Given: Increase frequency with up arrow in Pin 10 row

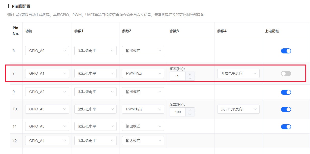Looking at the screenshot, I should tap(190, 110).
